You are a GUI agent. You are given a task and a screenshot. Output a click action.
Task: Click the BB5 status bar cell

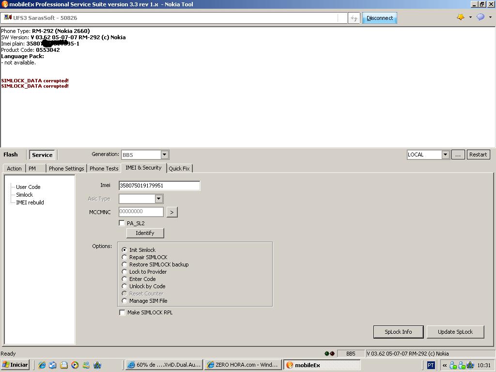351,354
